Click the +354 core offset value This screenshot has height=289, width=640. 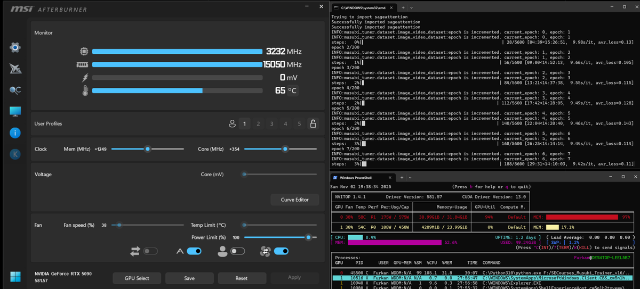point(234,149)
